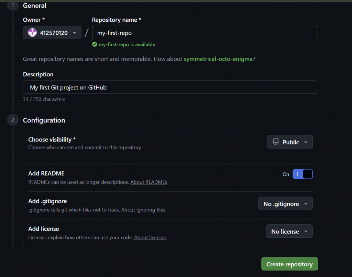Click the Configuration section heading

click(44, 120)
